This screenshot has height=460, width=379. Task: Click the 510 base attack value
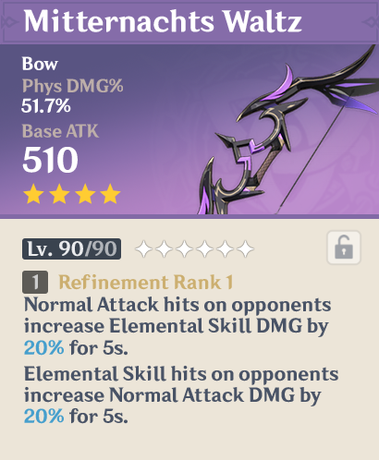[x=51, y=160]
